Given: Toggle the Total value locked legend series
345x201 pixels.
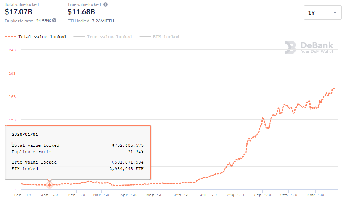Looking at the screenshot, I should [x=36, y=37].
